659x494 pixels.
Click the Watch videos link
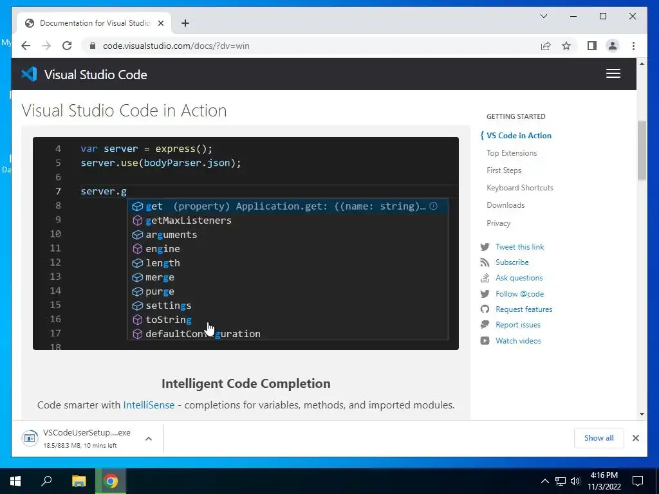tap(518, 341)
